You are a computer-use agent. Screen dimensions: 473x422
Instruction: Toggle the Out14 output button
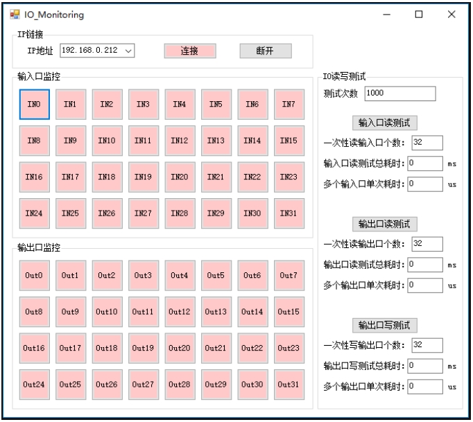[x=252, y=312]
